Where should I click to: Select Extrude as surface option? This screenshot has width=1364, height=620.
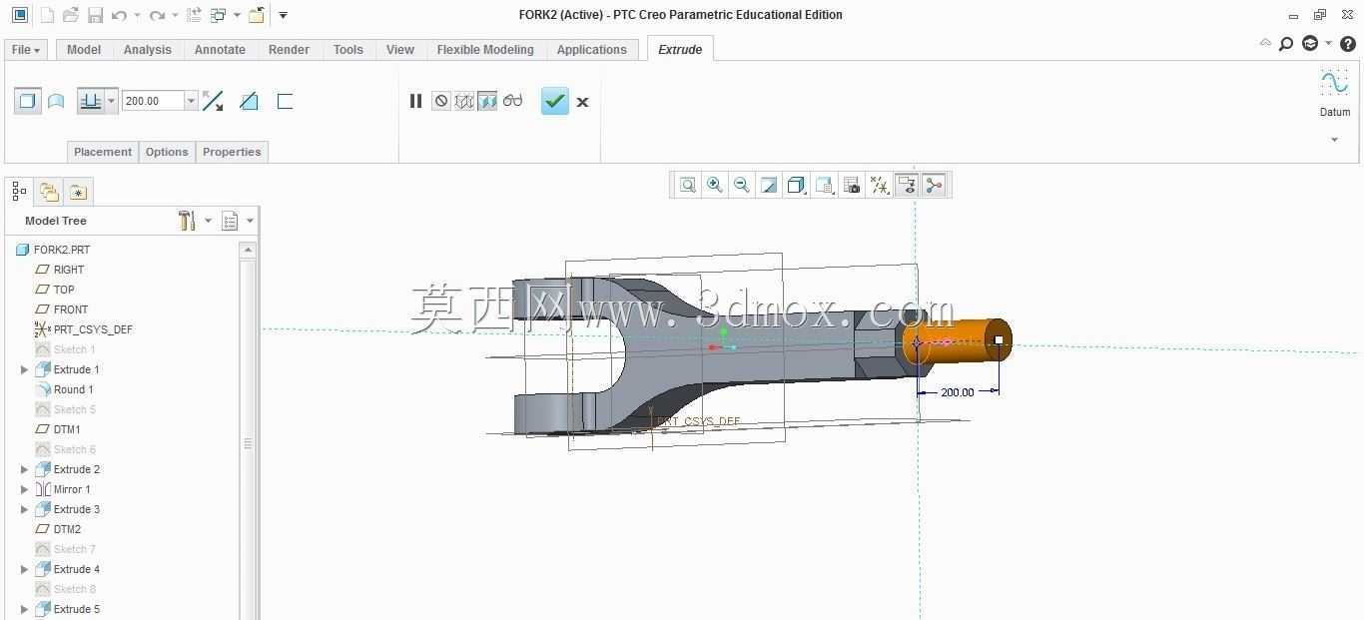[x=56, y=101]
